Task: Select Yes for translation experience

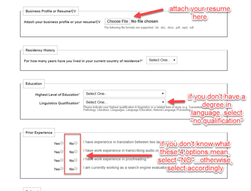Action: pyautogui.click(x=62, y=143)
